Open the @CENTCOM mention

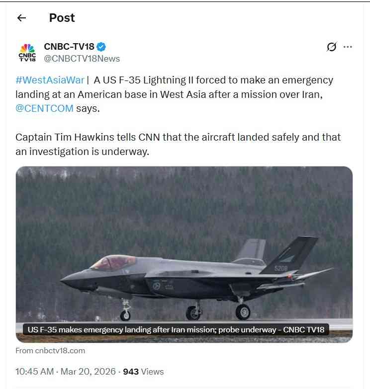click(44, 108)
